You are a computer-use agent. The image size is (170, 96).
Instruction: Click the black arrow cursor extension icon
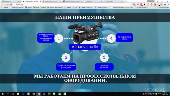144,5
